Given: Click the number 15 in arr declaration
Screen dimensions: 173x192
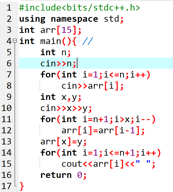Looking at the screenshot, I should pos(67,30).
